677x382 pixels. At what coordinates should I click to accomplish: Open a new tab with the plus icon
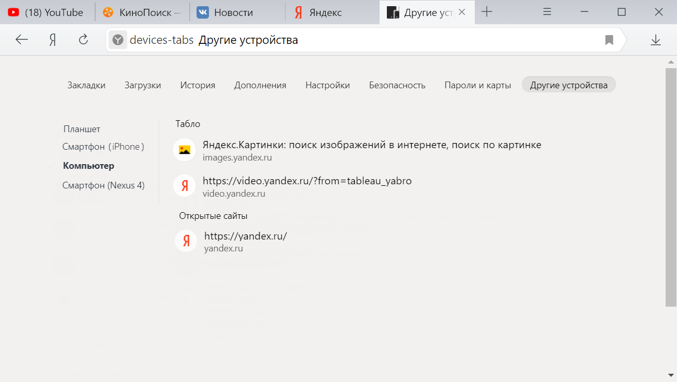coord(487,12)
